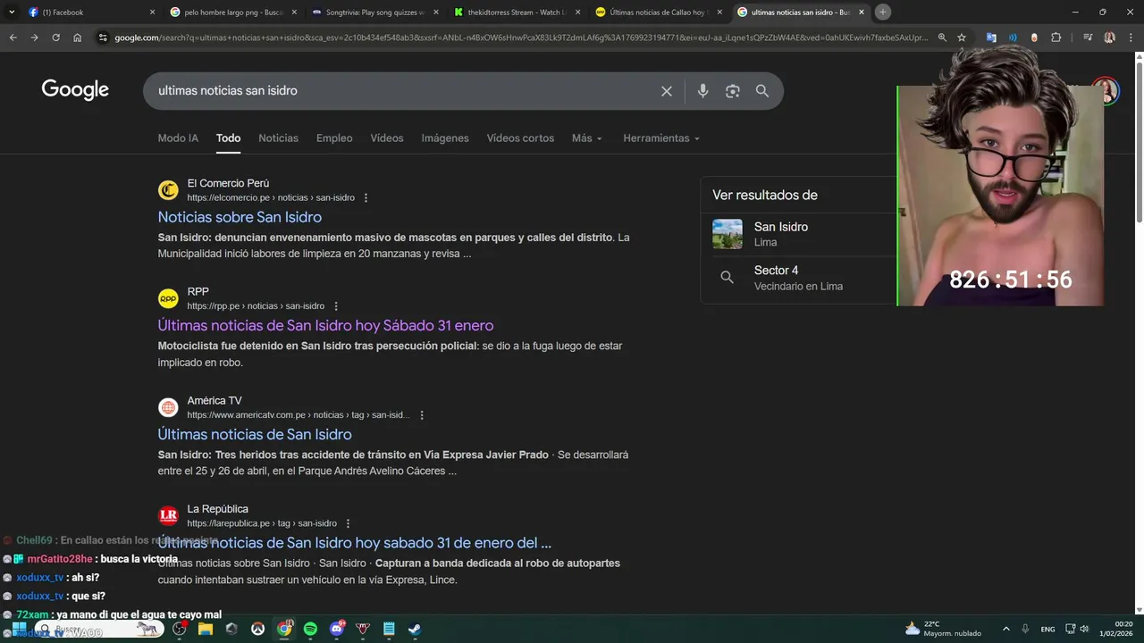
Task: Open 'Noticias sobre San Isidro' link
Action: pyautogui.click(x=240, y=217)
